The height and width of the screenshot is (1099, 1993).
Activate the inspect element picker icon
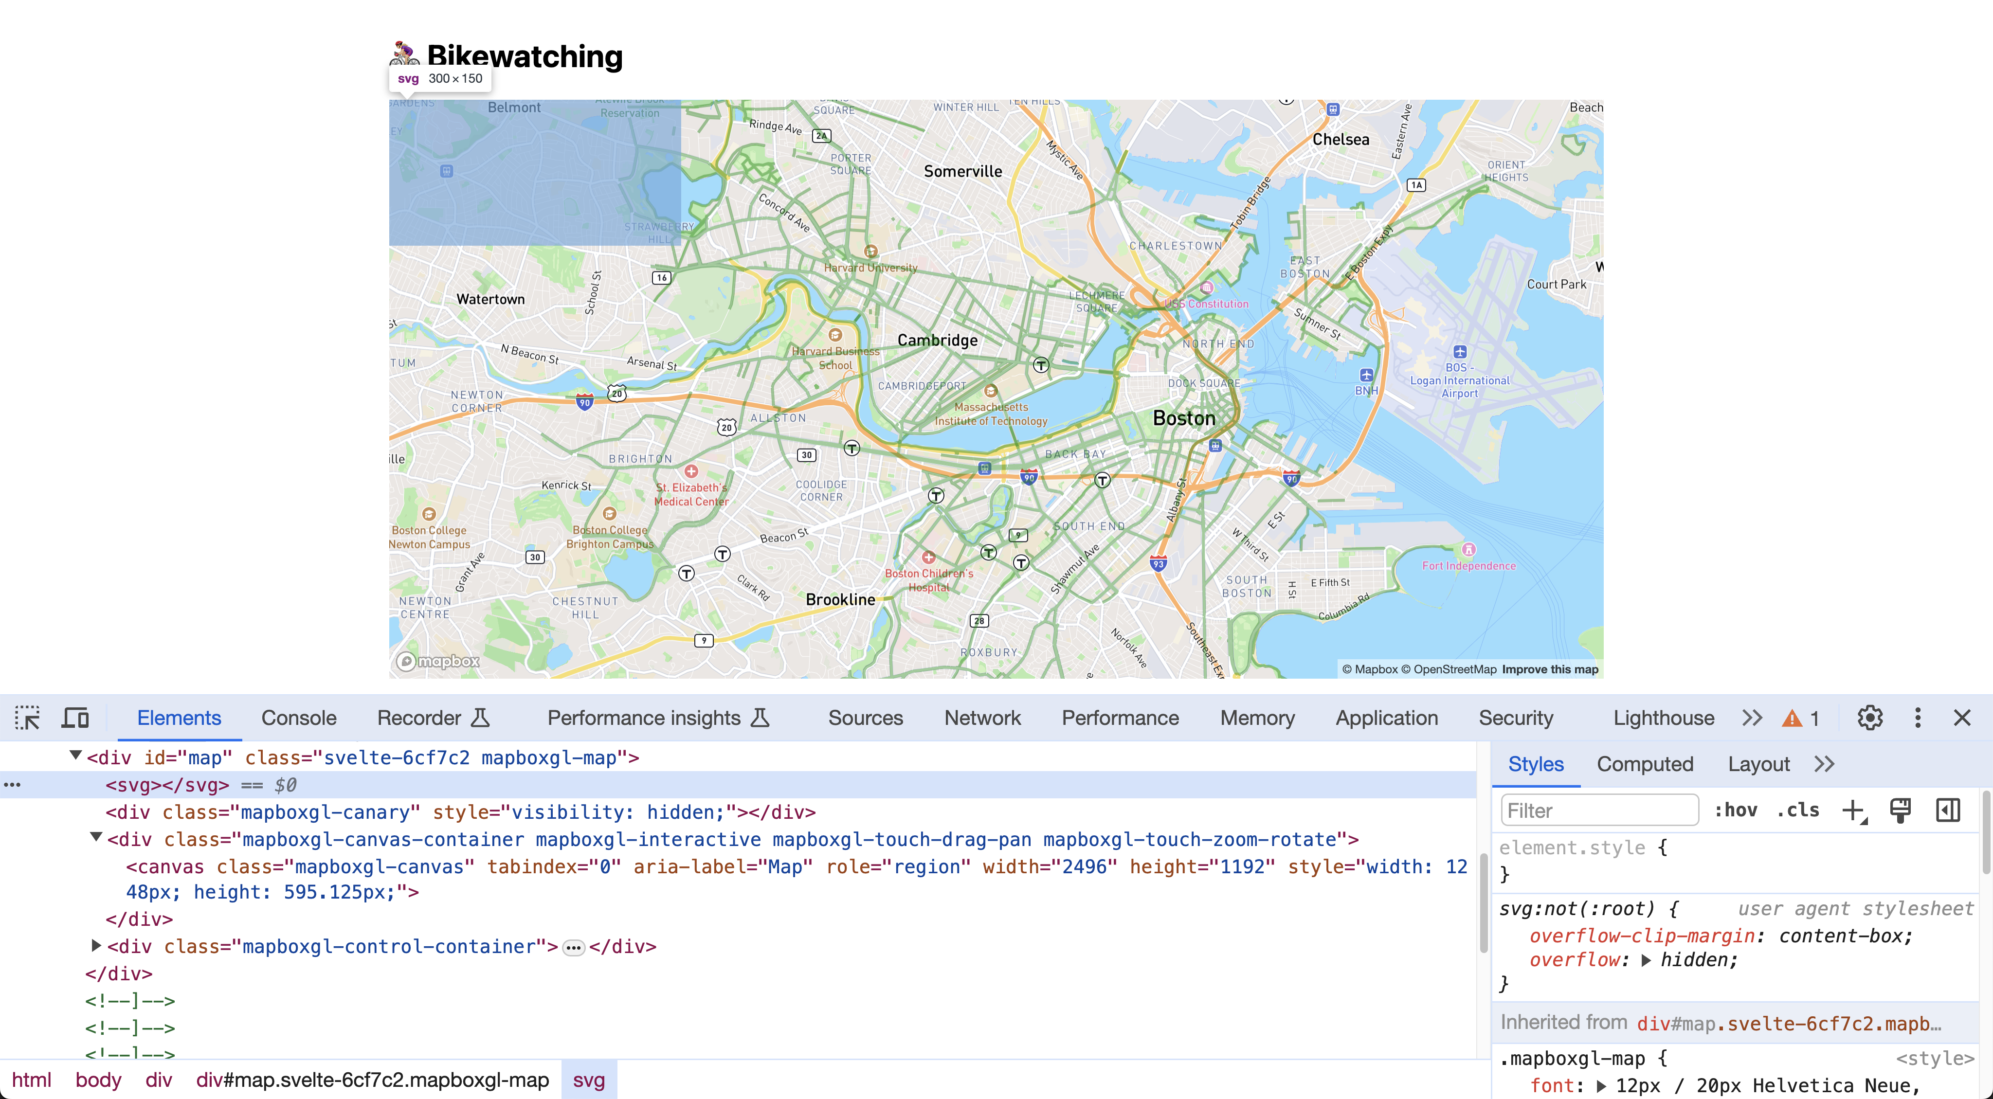tap(27, 718)
